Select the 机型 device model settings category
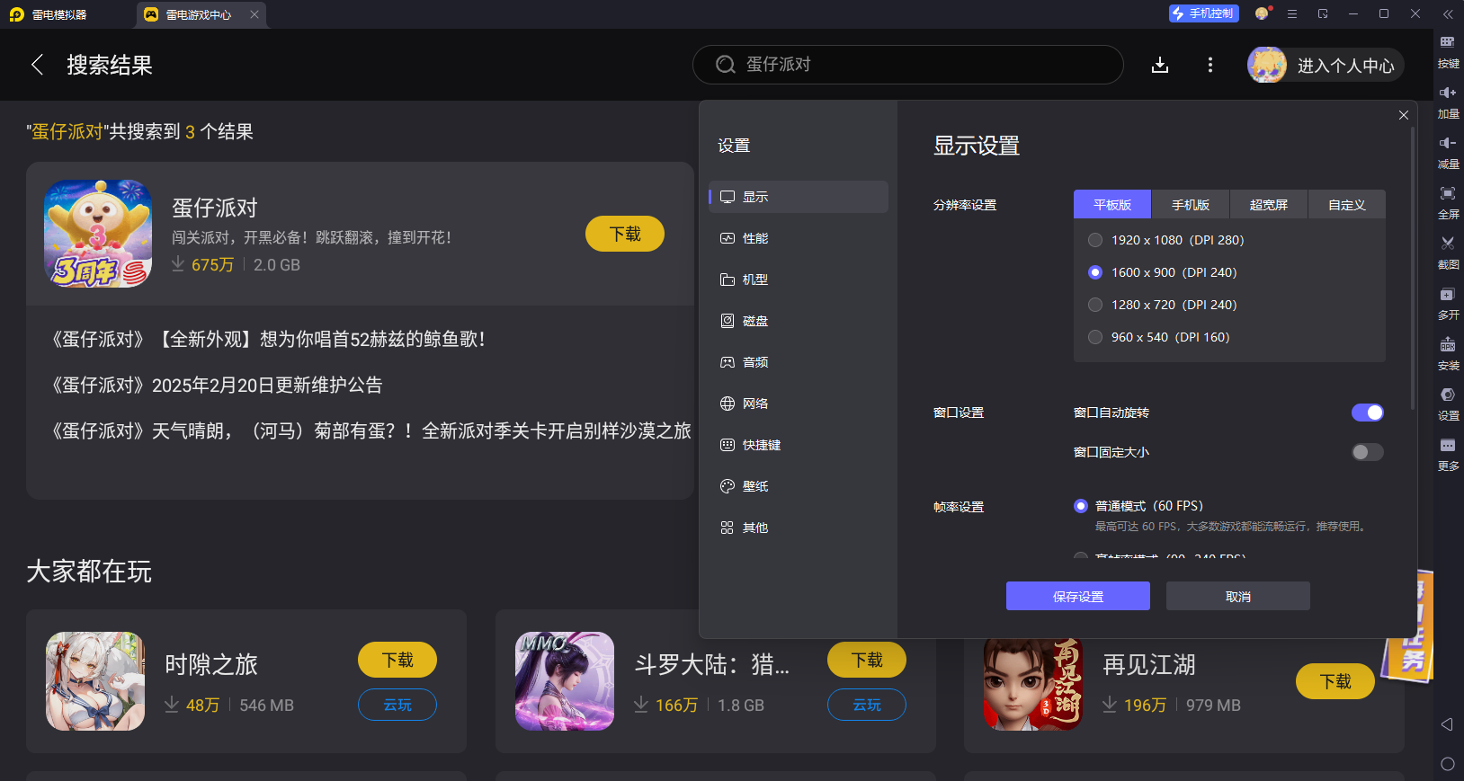The width and height of the screenshot is (1464, 781). click(799, 280)
